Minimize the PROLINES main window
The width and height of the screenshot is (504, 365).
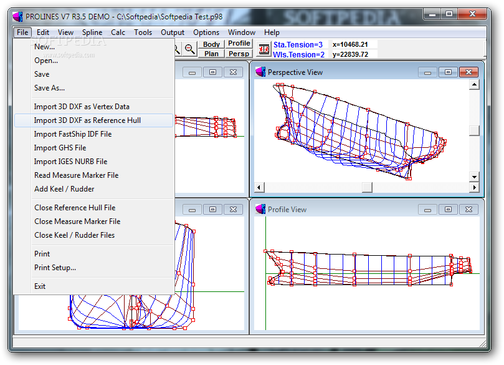432,14
